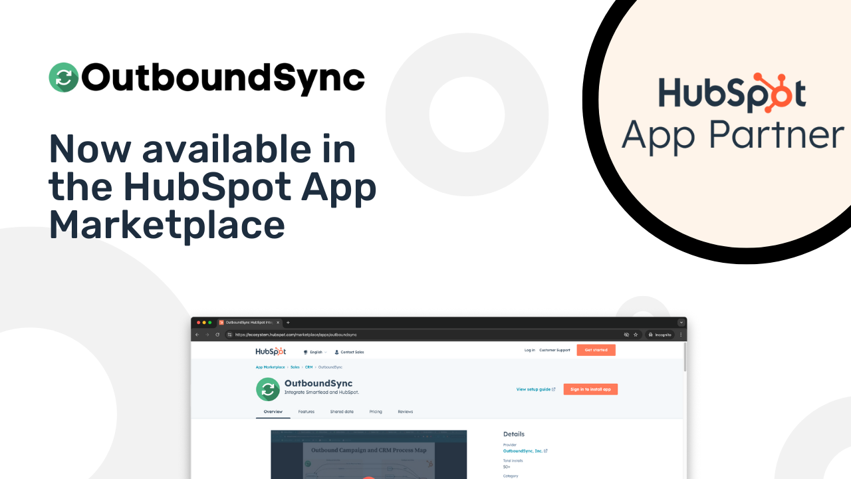Open the three-dot browser menu
Image resolution: width=851 pixels, height=479 pixels.
click(x=682, y=334)
